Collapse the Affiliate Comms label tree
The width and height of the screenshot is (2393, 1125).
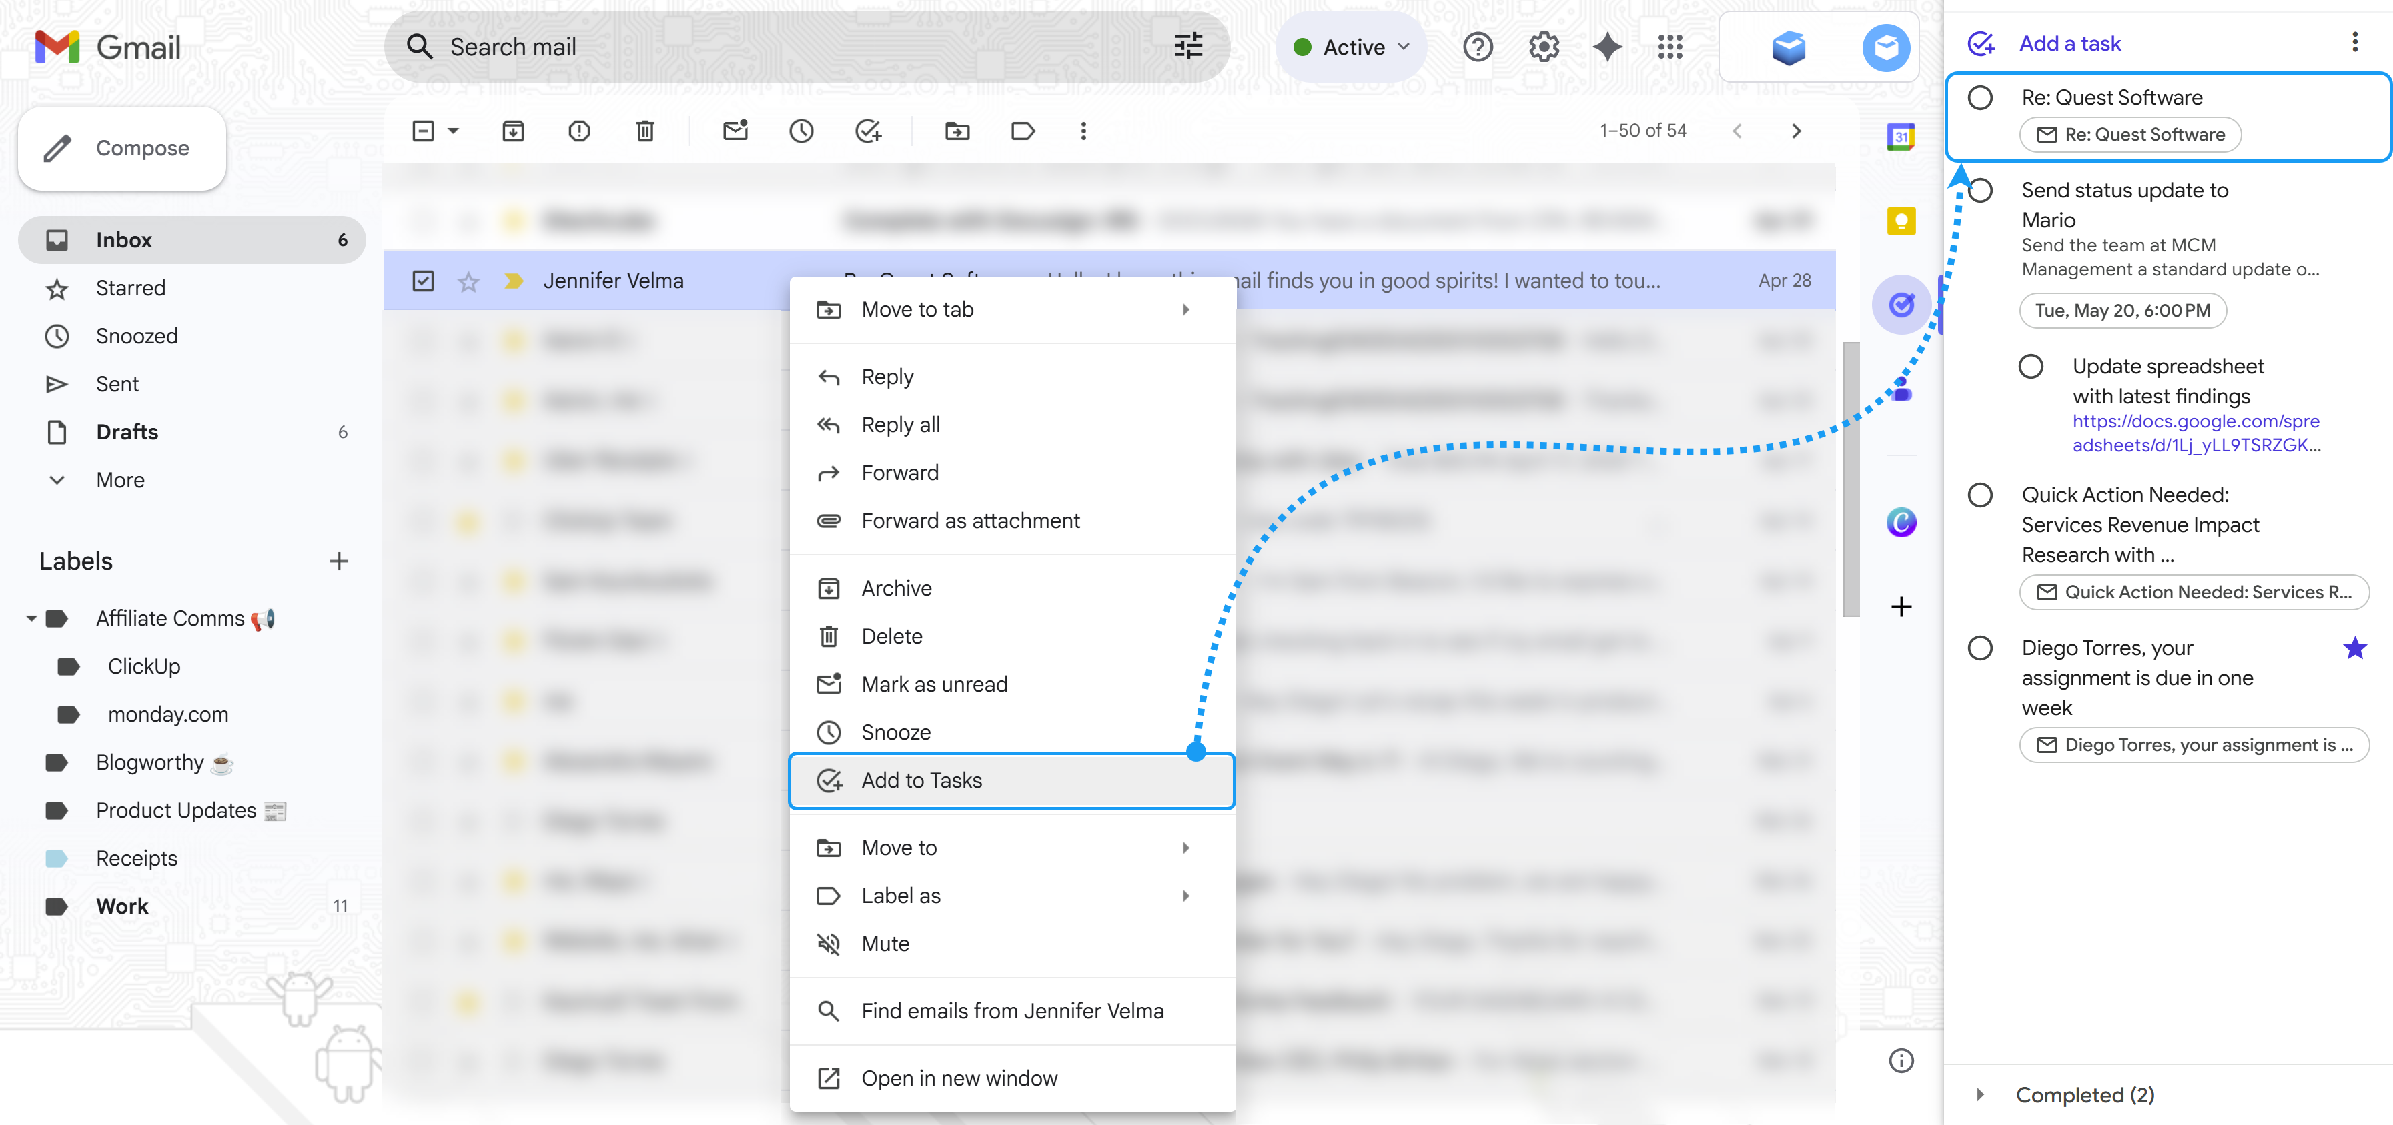[31, 618]
